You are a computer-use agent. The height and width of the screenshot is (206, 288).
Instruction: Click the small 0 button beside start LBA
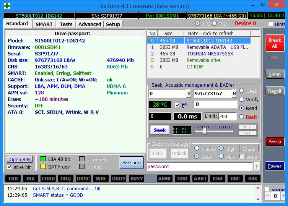point(189,94)
